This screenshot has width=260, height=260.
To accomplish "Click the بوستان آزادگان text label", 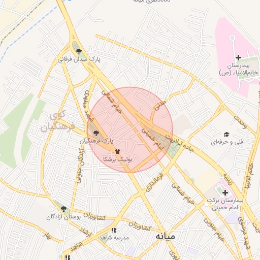I will (63, 217).
